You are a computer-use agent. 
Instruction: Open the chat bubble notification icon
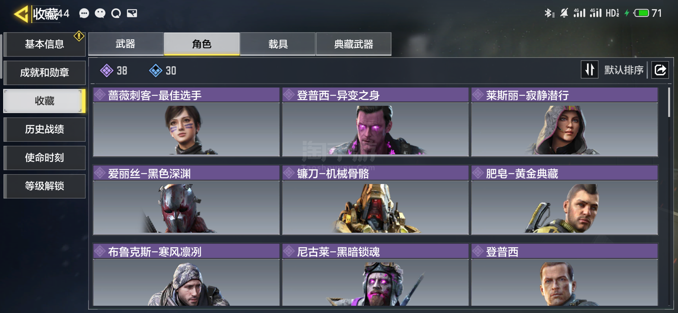84,13
